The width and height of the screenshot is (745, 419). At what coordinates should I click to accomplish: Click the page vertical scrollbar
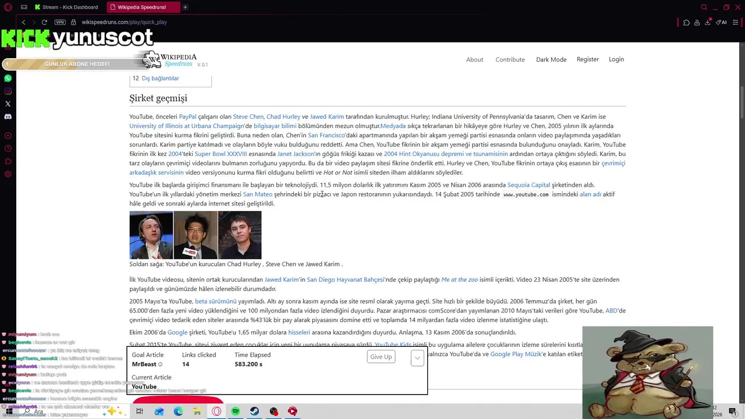click(x=741, y=102)
